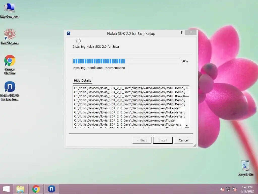Click Hide Details button
Viewport: 258px width, 194px height.
point(82,80)
